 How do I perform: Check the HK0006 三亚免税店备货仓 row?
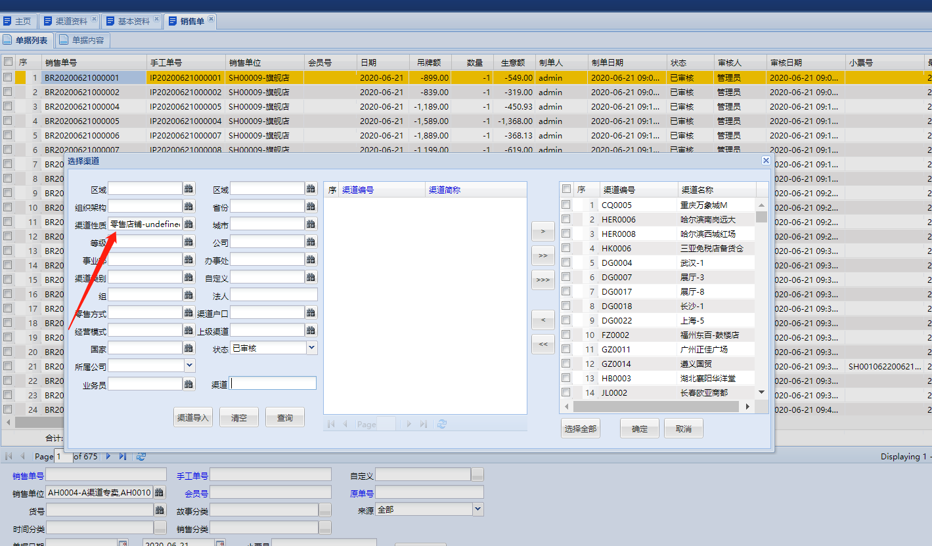pos(566,248)
